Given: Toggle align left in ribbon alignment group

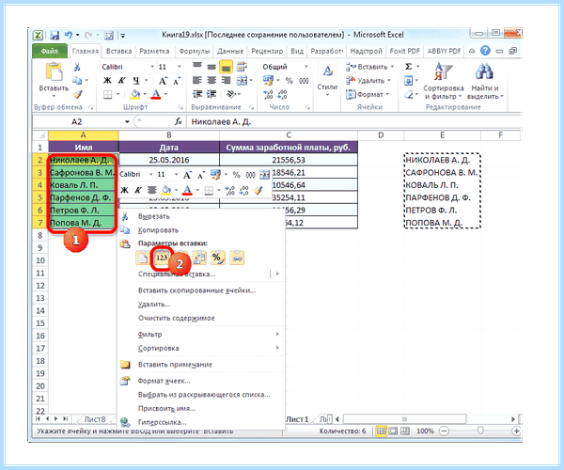Looking at the screenshot, I should (196, 80).
